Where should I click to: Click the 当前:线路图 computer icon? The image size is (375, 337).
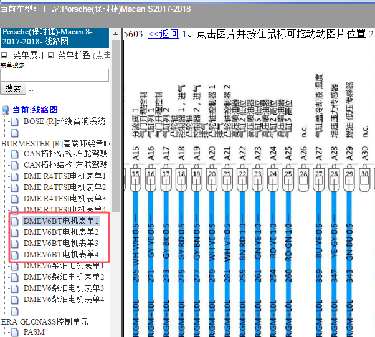6,110
